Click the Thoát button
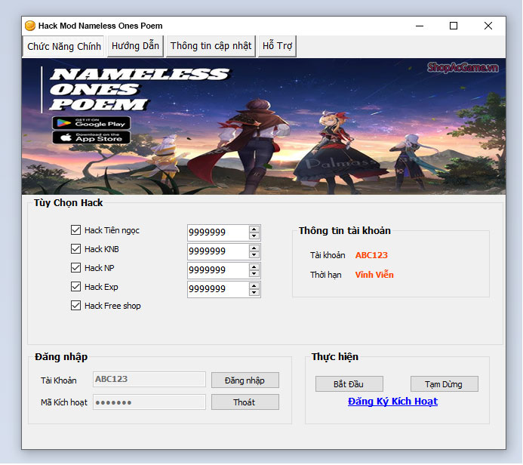The height and width of the screenshot is (465, 523). tap(245, 402)
